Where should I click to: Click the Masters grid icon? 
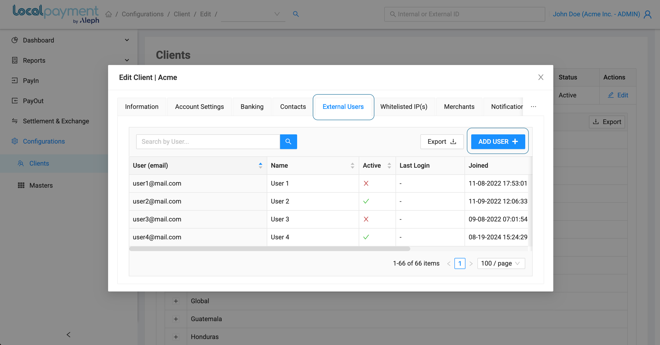(x=21, y=185)
